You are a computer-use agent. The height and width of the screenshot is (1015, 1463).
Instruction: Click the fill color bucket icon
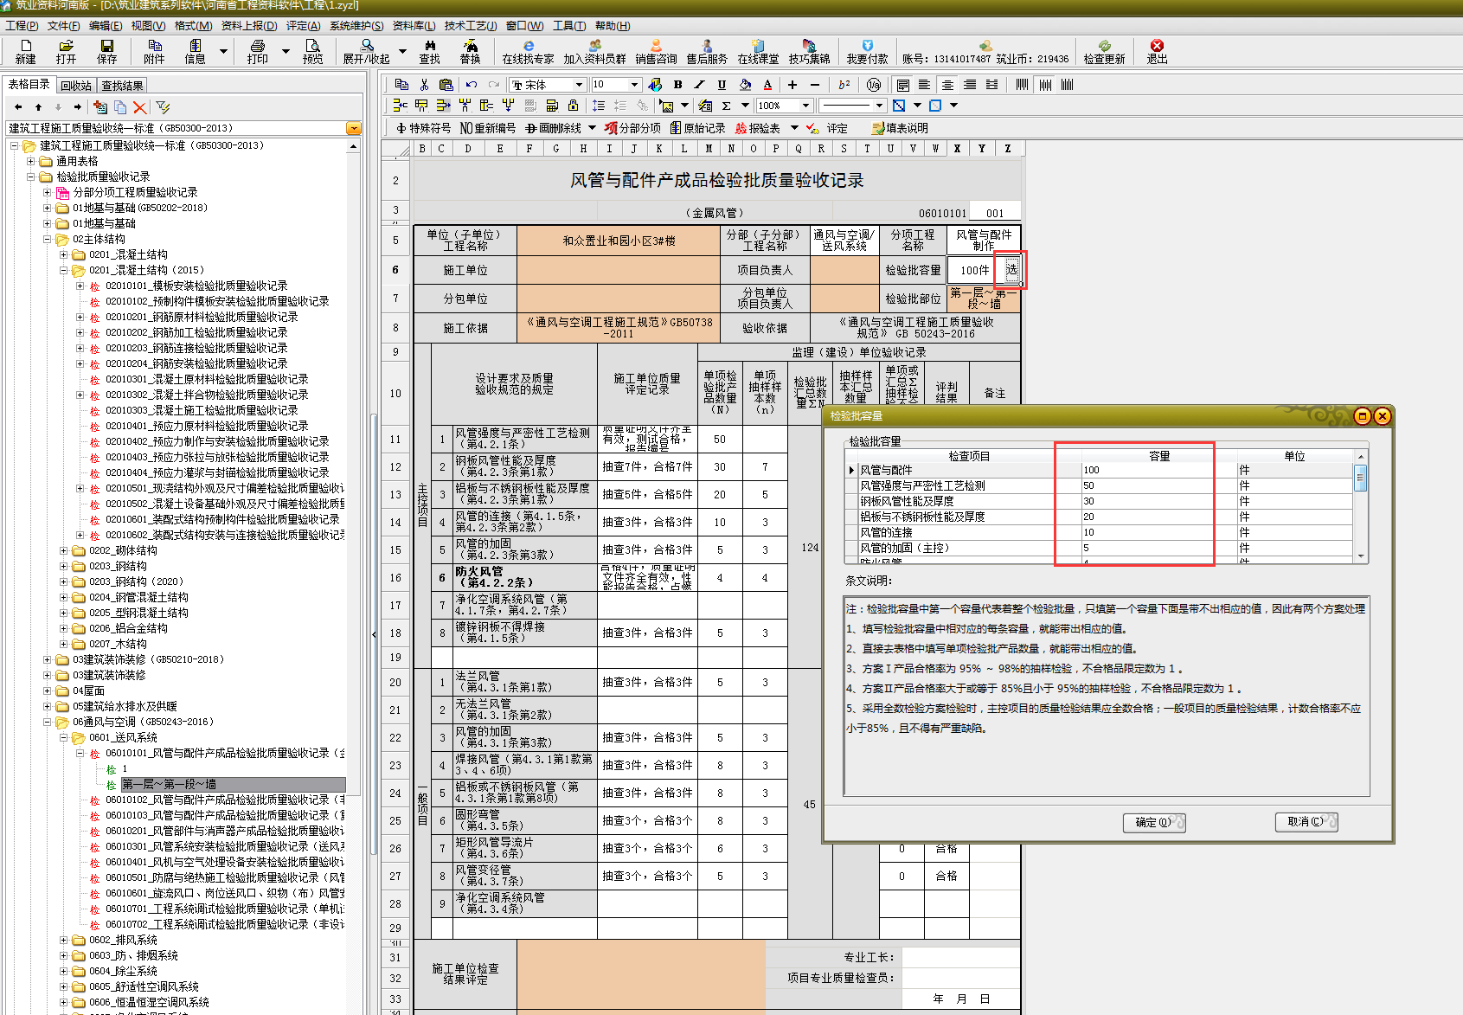pyautogui.click(x=745, y=85)
